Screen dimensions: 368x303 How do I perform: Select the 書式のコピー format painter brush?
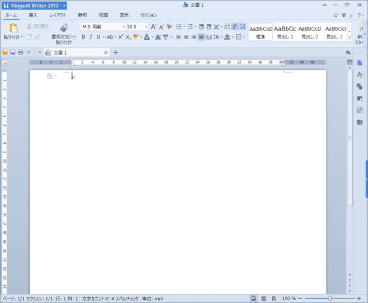tap(63, 28)
